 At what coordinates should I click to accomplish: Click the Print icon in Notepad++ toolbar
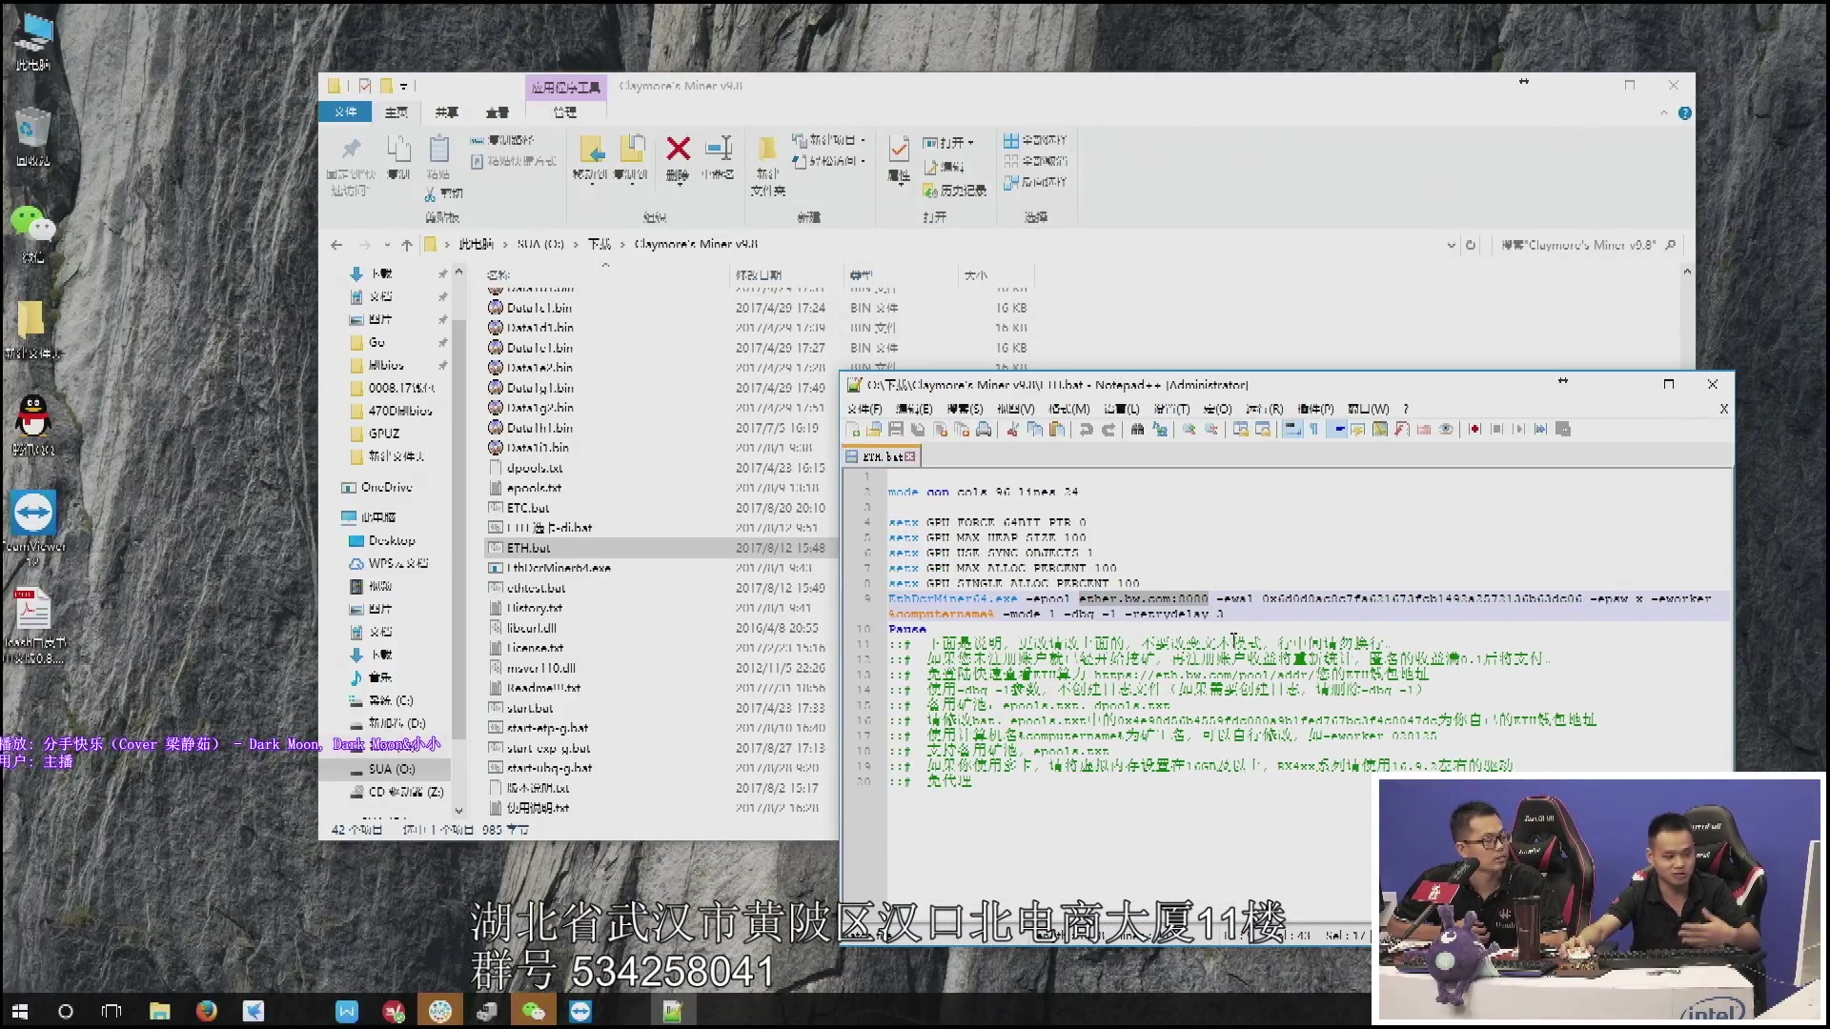[984, 430]
